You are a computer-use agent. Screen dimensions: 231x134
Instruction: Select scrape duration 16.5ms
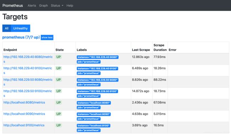(x=159, y=125)
